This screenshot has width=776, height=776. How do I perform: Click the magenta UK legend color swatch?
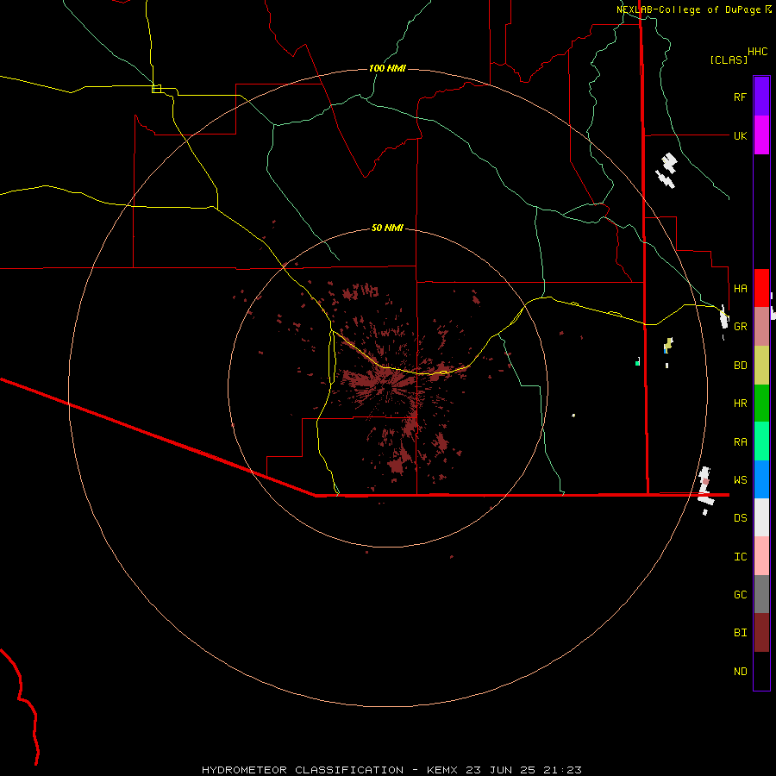point(761,135)
